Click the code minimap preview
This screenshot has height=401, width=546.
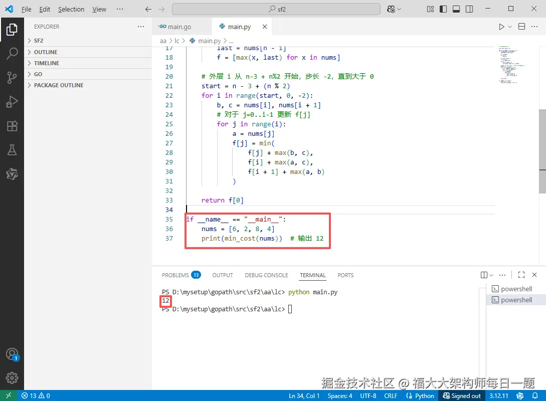pos(510,64)
